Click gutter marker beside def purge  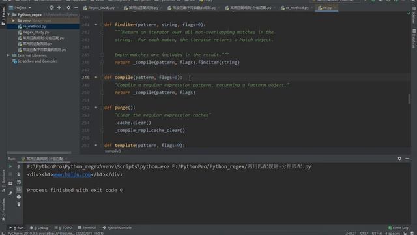pyautogui.click(x=96, y=108)
